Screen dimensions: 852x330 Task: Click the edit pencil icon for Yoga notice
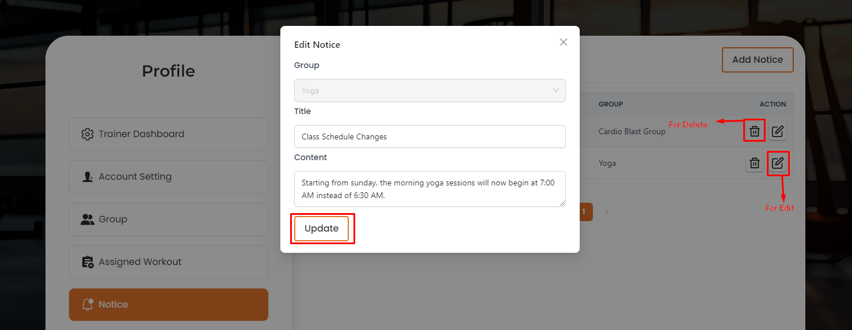pyautogui.click(x=777, y=163)
